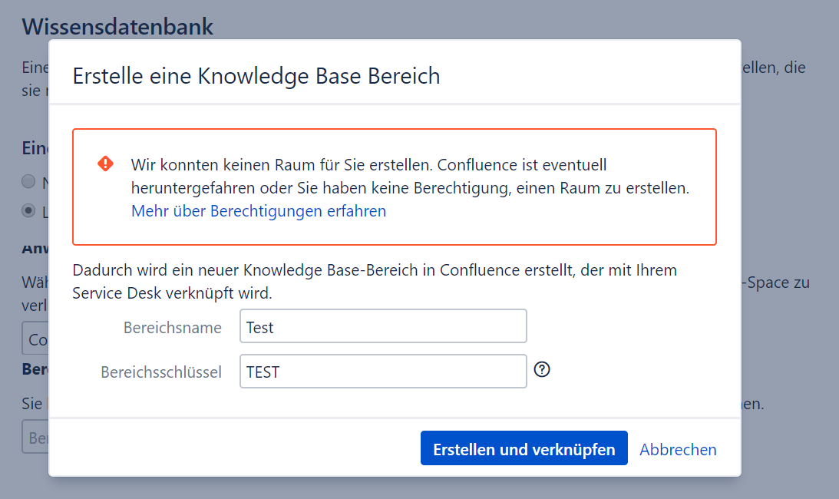Click the dialog title 'Erstelle eine Knowledge Base Bereich'

click(256, 76)
